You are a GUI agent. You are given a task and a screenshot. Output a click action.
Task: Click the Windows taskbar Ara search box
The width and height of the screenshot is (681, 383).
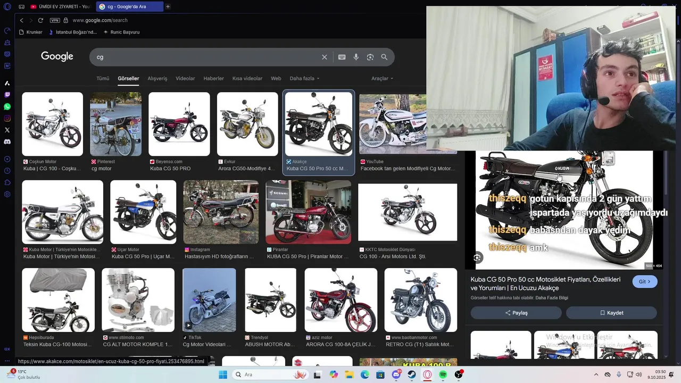[x=269, y=374]
